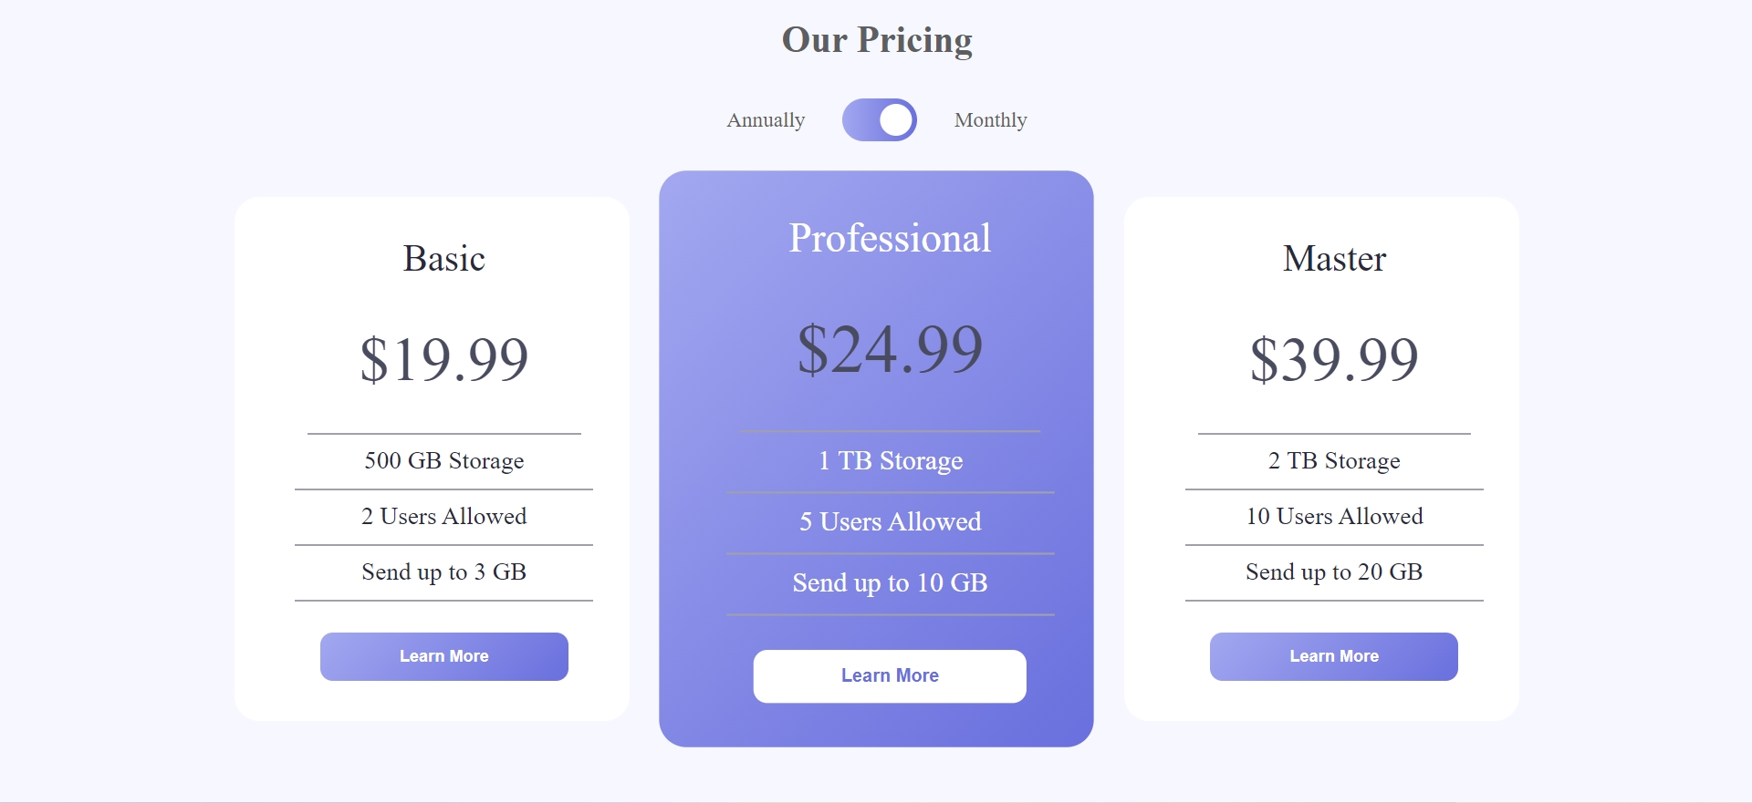
Task: Select the Professional plan heading
Action: click(890, 237)
